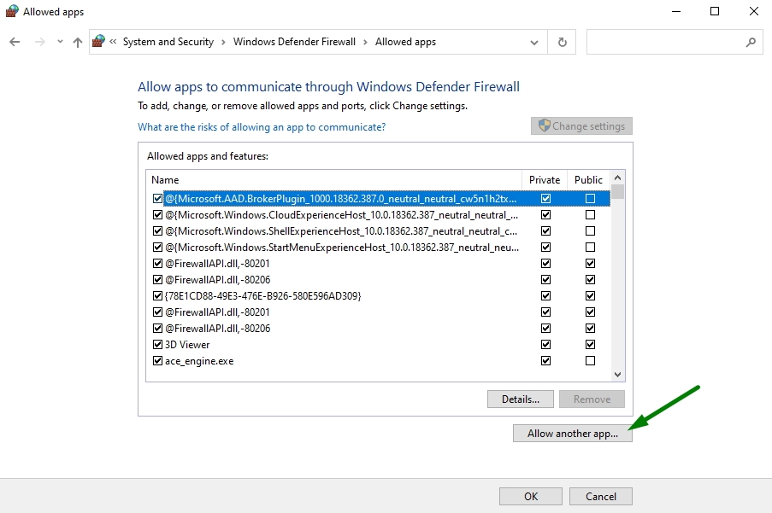The image size is (772, 513).
Task: Sort list by the Name column header
Action: [333, 180]
